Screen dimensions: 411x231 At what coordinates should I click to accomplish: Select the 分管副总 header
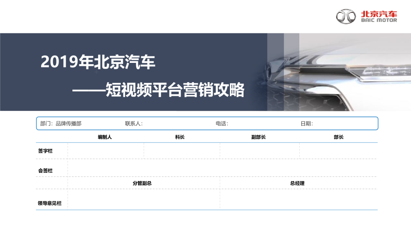click(x=142, y=183)
